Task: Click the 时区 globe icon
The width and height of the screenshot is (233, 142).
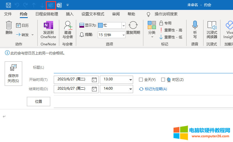Action: 169,80
